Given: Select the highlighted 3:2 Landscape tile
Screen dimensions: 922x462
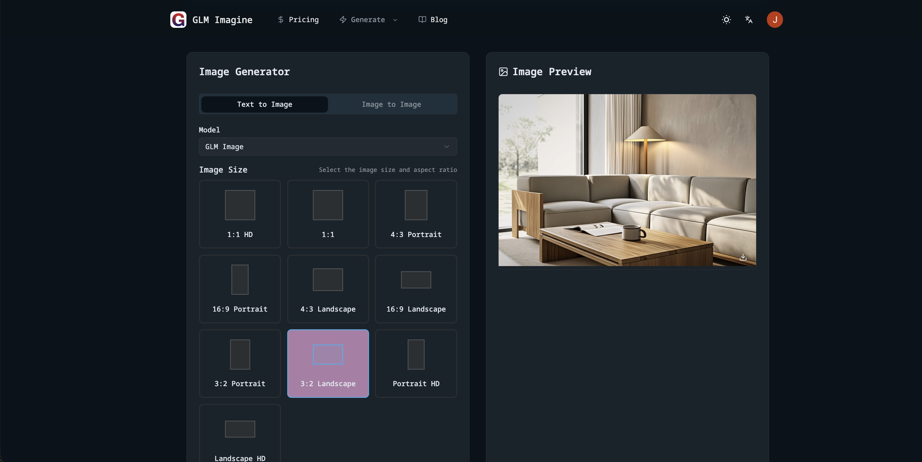Looking at the screenshot, I should [328, 363].
